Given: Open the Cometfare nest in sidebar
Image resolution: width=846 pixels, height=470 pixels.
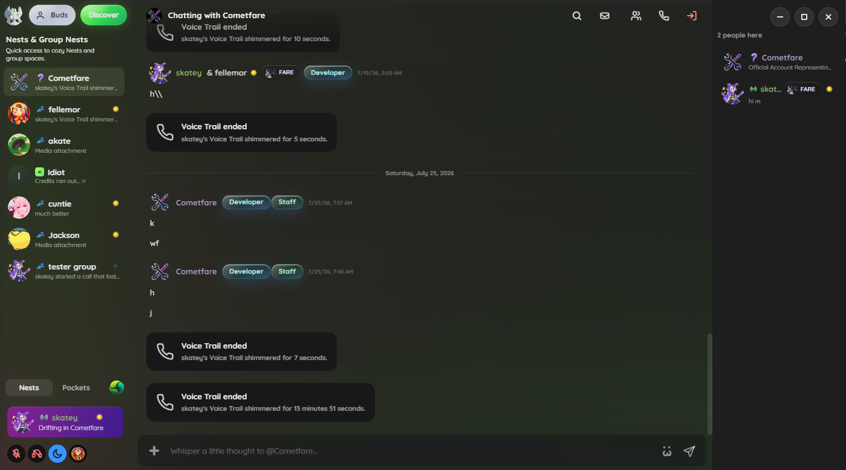Looking at the screenshot, I should point(64,82).
